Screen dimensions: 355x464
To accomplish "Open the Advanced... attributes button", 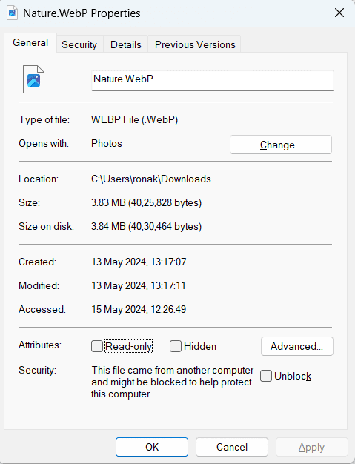I will [x=296, y=346].
